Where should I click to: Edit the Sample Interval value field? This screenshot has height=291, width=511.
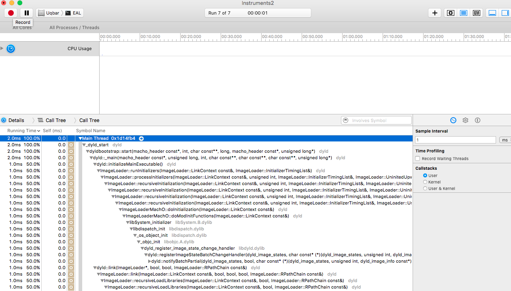456,140
